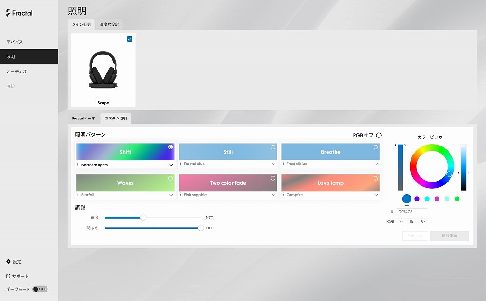Viewport: 486px width, 301px height.
Task: Uncheck the Scape device checkbox
Action: (x=130, y=39)
